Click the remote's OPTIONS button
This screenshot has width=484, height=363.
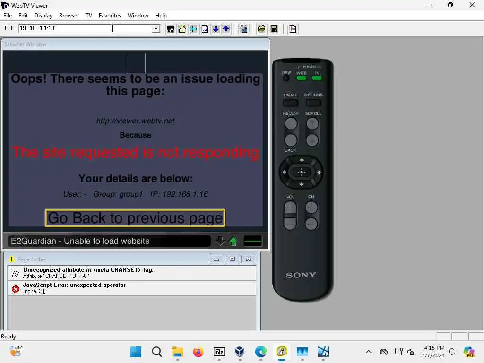313,103
